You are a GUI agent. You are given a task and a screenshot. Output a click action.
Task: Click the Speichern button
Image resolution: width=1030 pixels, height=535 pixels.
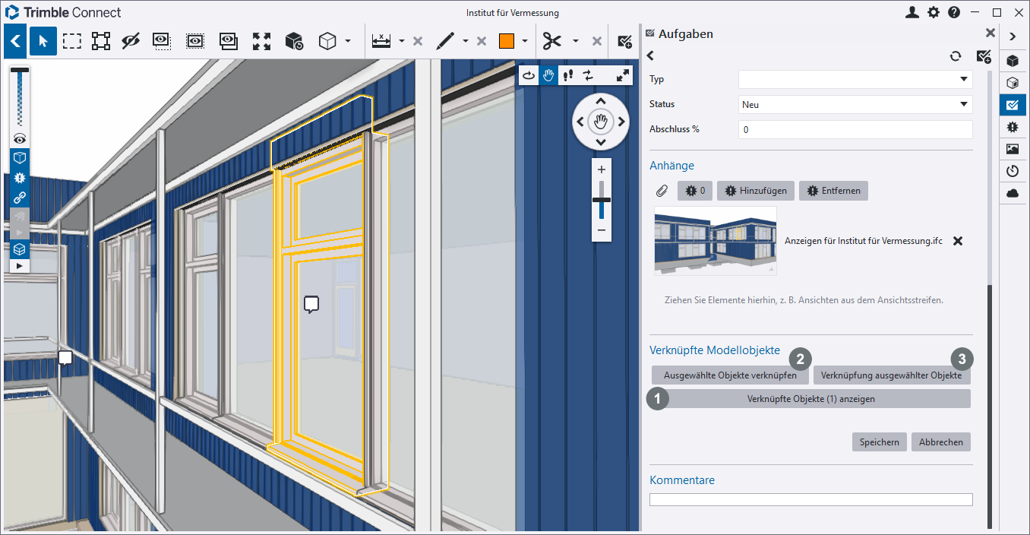pyautogui.click(x=879, y=442)
